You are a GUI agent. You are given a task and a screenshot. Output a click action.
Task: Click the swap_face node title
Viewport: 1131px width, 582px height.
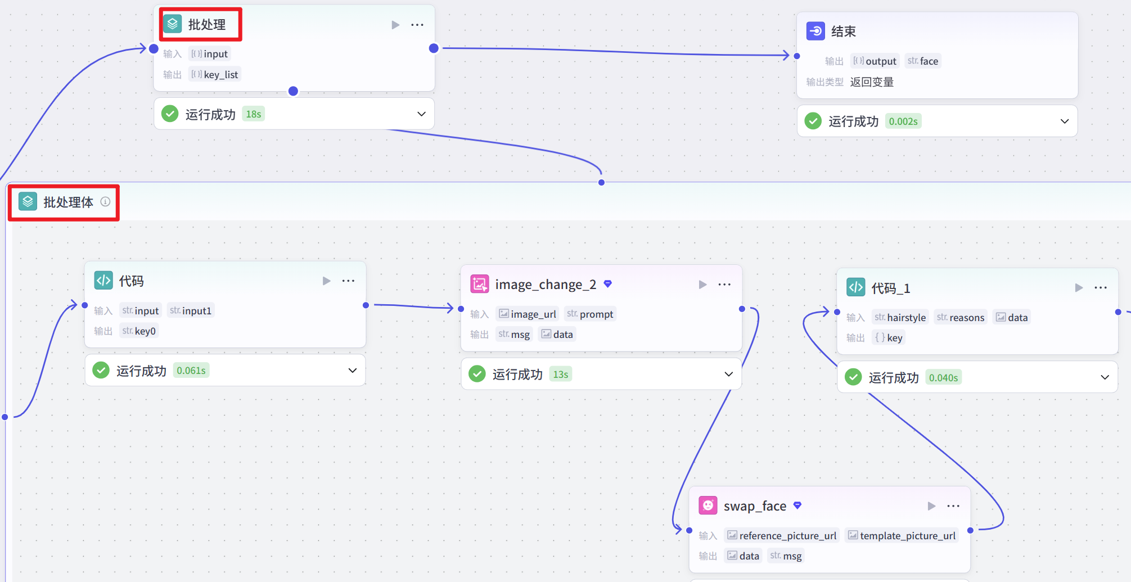(x=755, y=506)
